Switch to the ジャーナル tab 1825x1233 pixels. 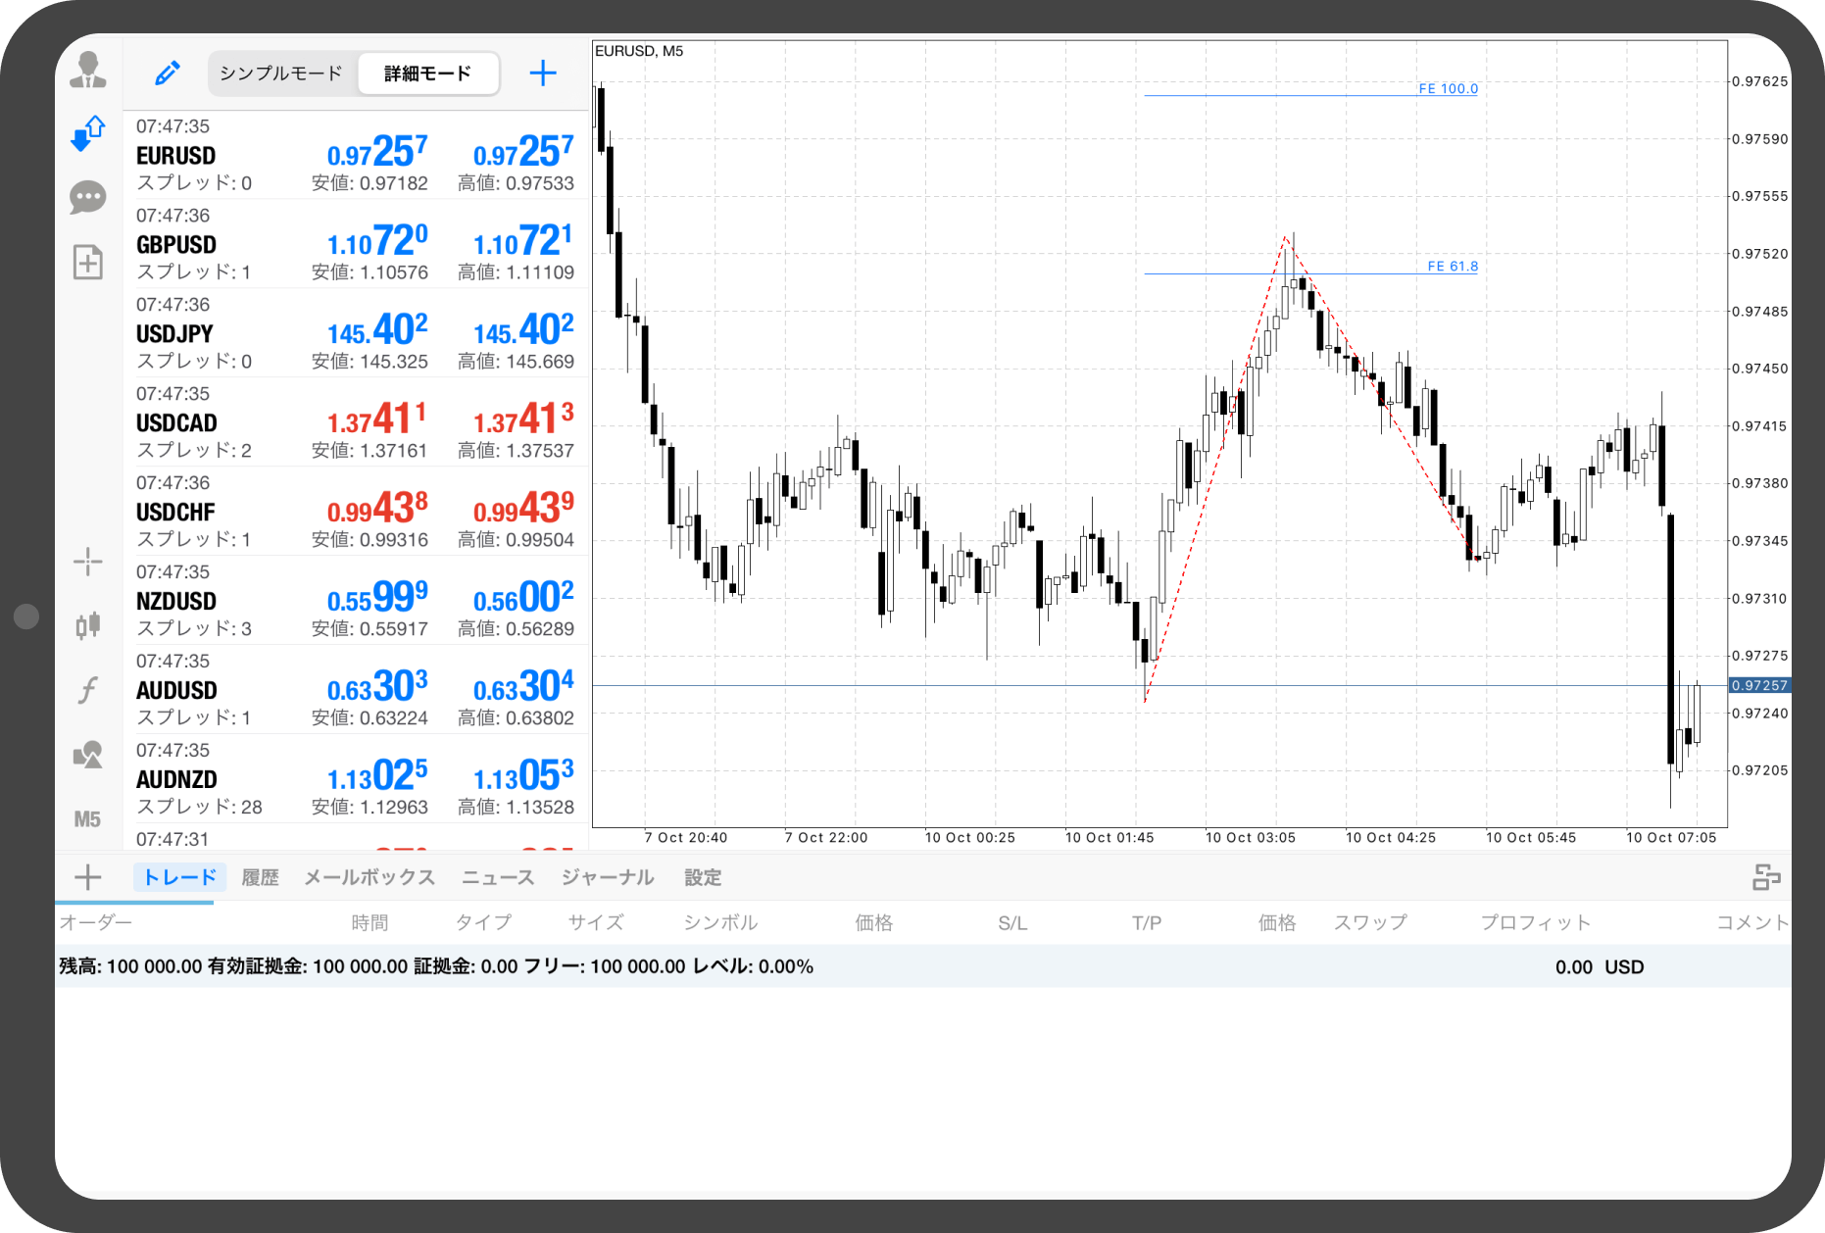pyautogui.click(x=608, y=877)
